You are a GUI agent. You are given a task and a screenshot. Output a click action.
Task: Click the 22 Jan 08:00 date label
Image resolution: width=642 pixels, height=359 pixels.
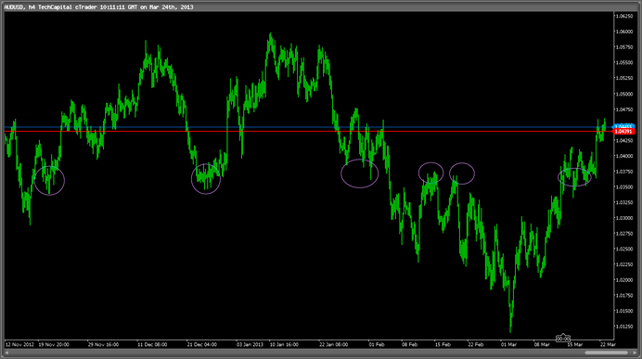[334, 345]
